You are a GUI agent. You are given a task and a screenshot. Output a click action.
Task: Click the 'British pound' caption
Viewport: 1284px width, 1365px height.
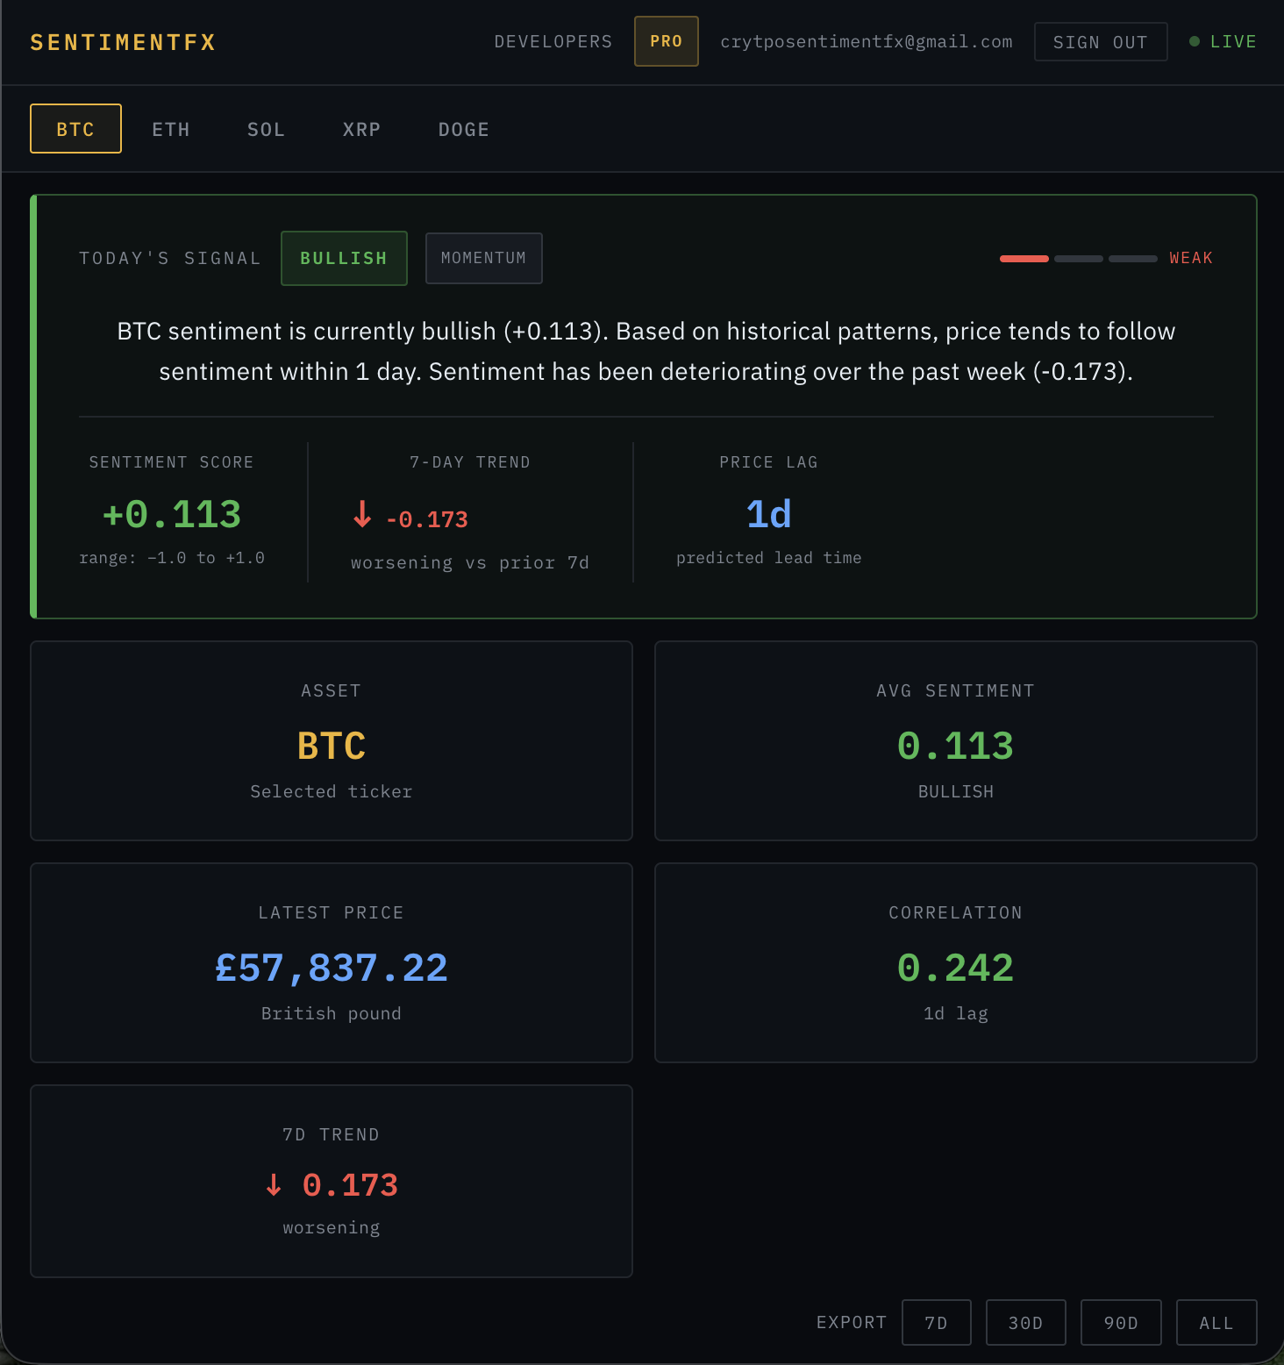pos(332,1013)
